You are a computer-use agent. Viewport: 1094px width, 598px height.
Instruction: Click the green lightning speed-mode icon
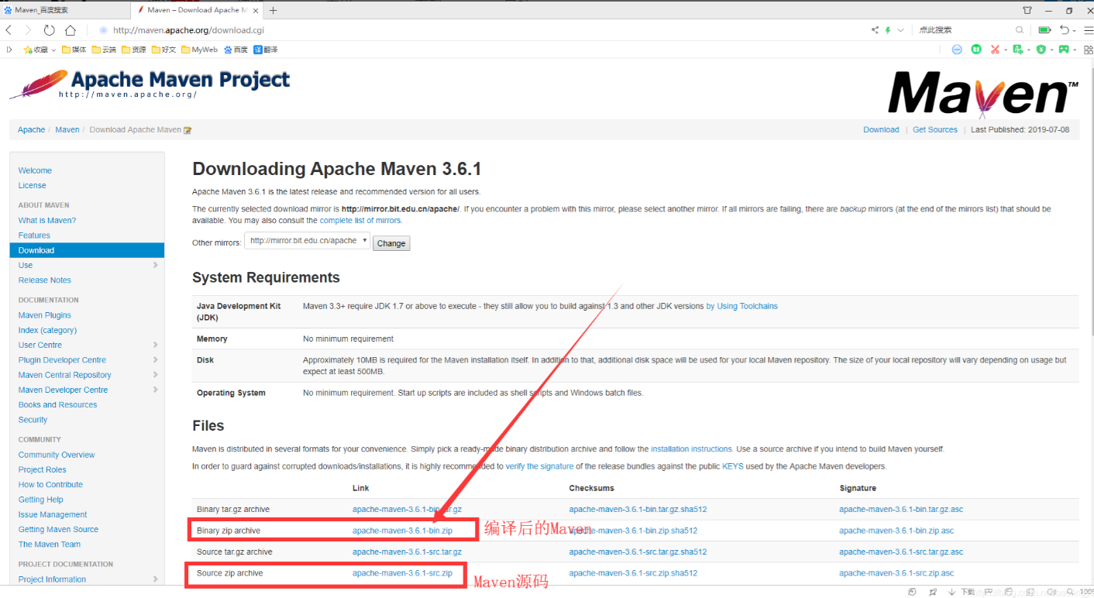888,30
